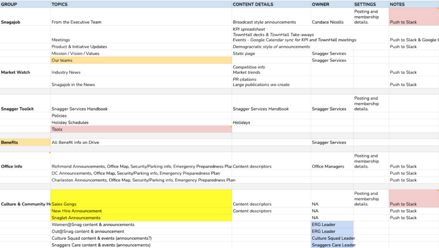This screenshot has width=439, height=248.
Task: Click 'Broadcast style announcements' cell
Action: (271, 17)
